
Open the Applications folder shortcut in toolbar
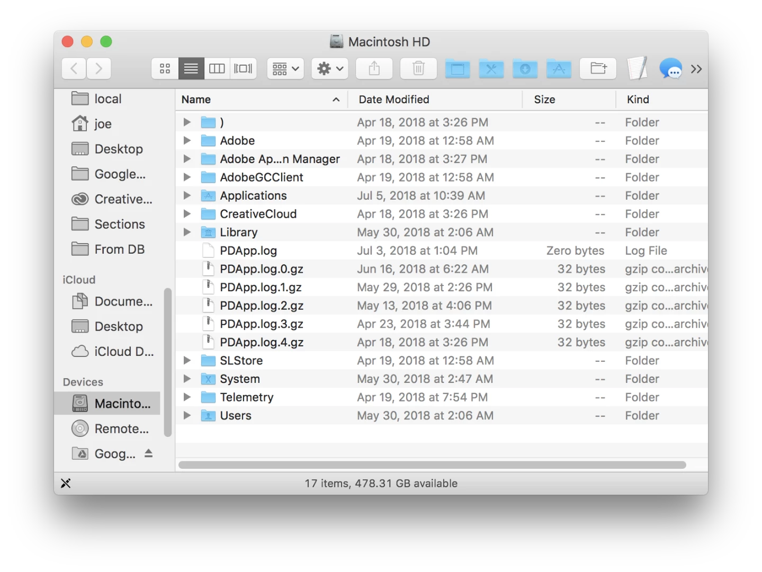[x=559, y=69]
